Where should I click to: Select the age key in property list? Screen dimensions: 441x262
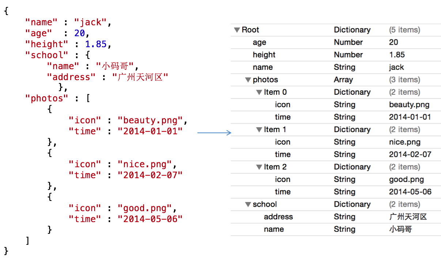pyautogui.click(x=260, y=42)
